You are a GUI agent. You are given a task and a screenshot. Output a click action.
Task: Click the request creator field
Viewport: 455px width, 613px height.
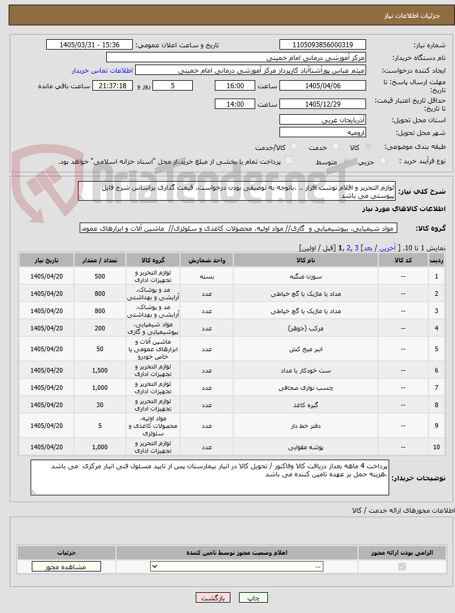[x=251, y=70]
